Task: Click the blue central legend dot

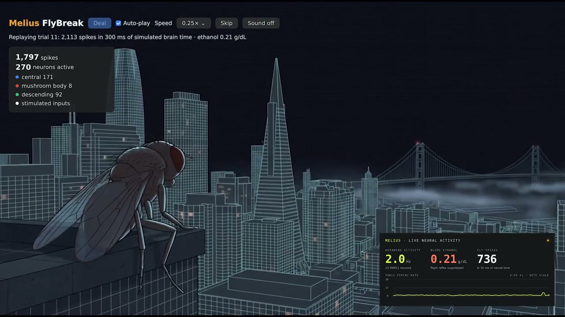Action: (x=17, y=77)
